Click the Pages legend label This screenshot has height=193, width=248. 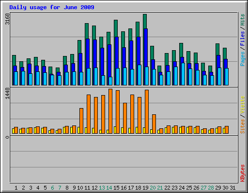[x=242, y=59]
